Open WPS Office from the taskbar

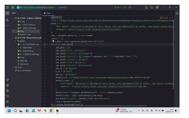pyautogui.click(x=39, y=111)
